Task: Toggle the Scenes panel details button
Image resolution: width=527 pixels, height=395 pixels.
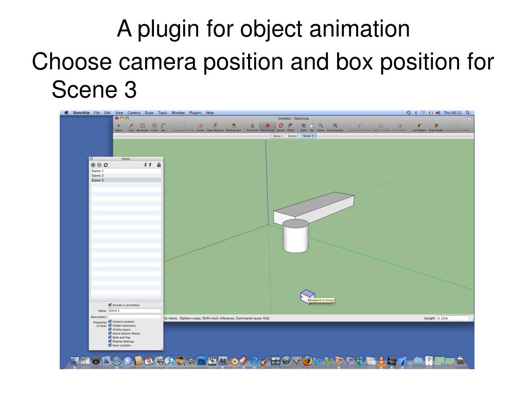Action: (x=159, y=165)
